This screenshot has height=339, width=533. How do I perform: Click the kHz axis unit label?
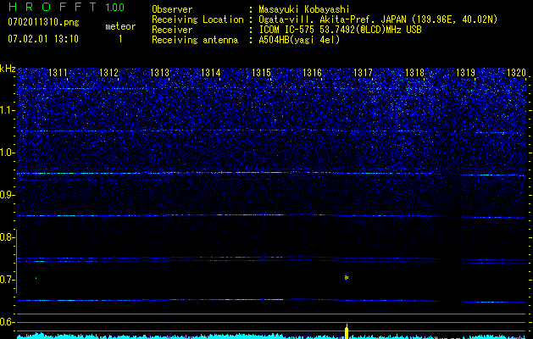click(x=8, y=68)
